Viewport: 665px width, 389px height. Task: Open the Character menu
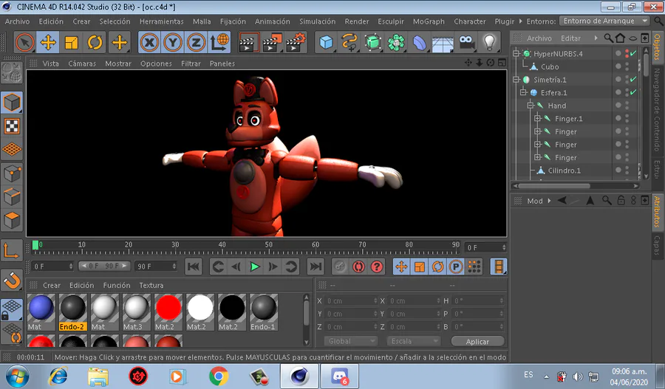[470, 21]
